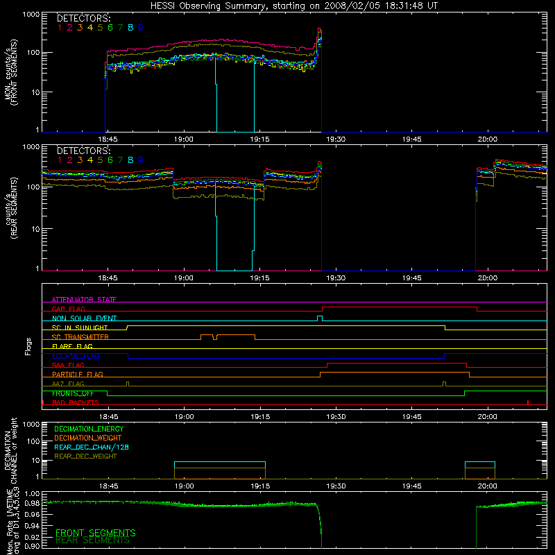Screen dimensions: 555x555
Task: Select the NON_SOLAR_EVENT flag label
Action: 84,318
